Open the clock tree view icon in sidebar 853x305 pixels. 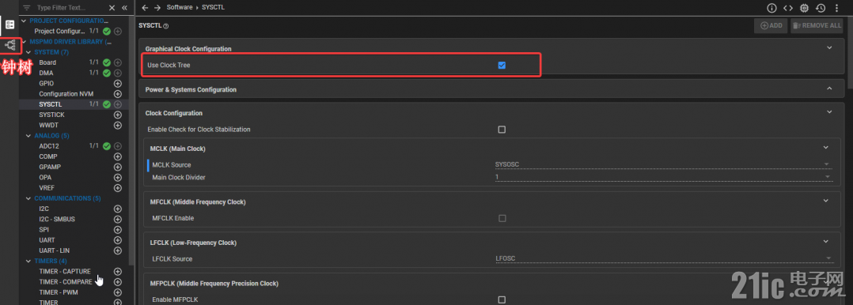9,46
